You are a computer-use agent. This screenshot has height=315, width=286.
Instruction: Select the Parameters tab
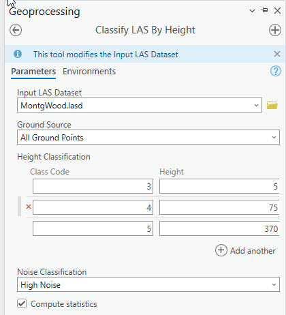pyautogui.click(x=33, y=72)
